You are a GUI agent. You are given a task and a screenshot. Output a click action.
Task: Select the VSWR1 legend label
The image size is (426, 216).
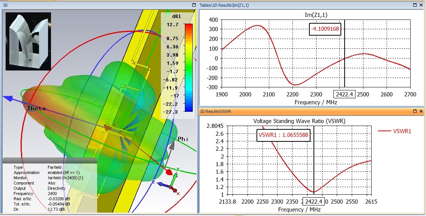[402, 131]
